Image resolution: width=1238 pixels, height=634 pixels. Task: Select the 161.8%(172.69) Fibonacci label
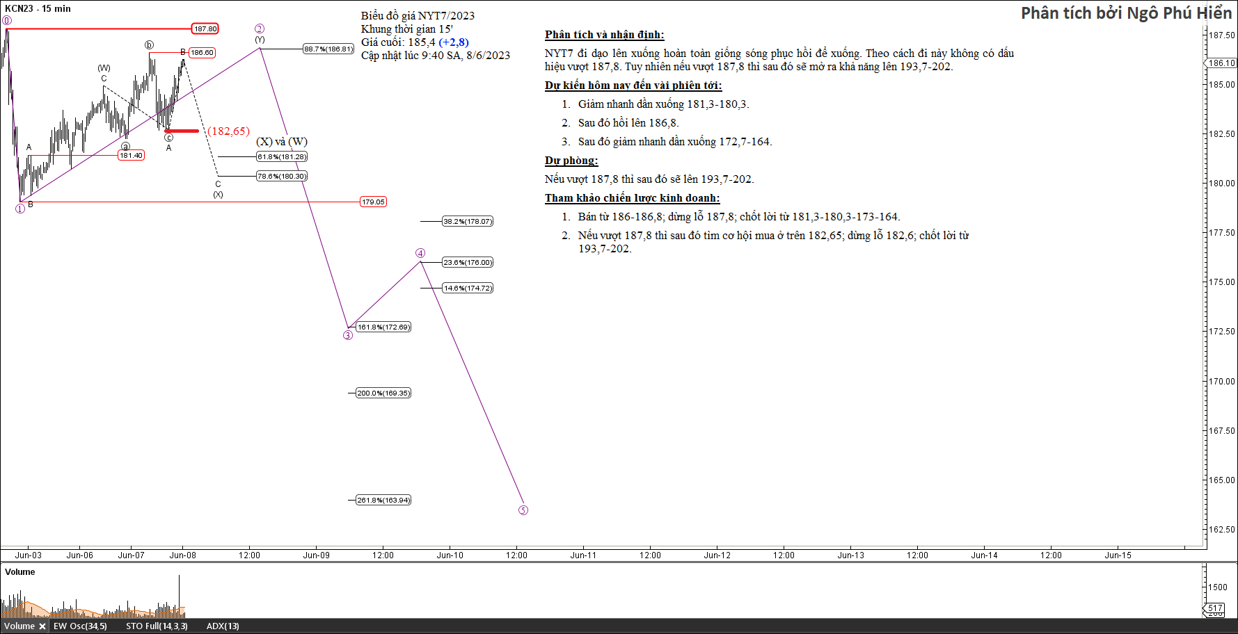click(x=383, y=327)
